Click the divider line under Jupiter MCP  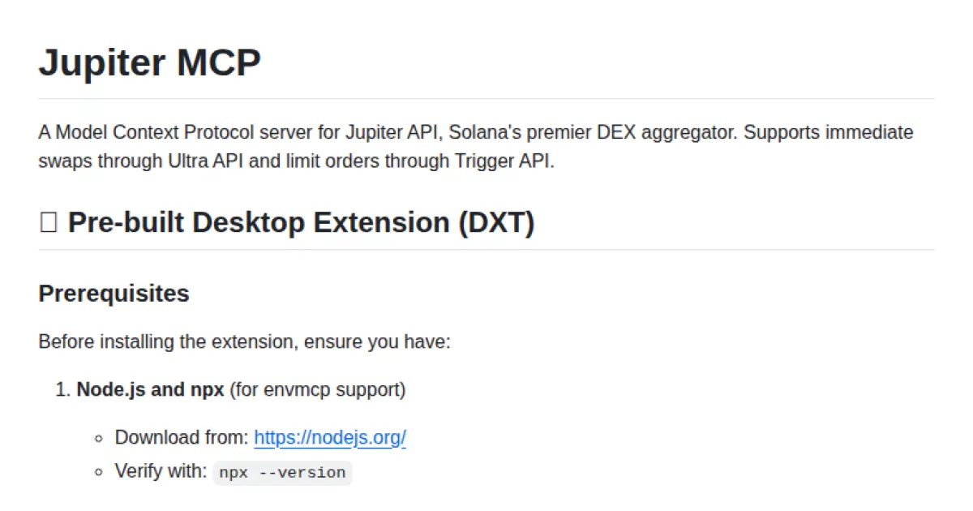486,99
